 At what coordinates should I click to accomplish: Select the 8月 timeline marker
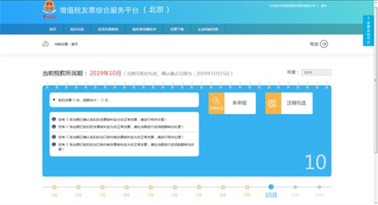[223, 187]
